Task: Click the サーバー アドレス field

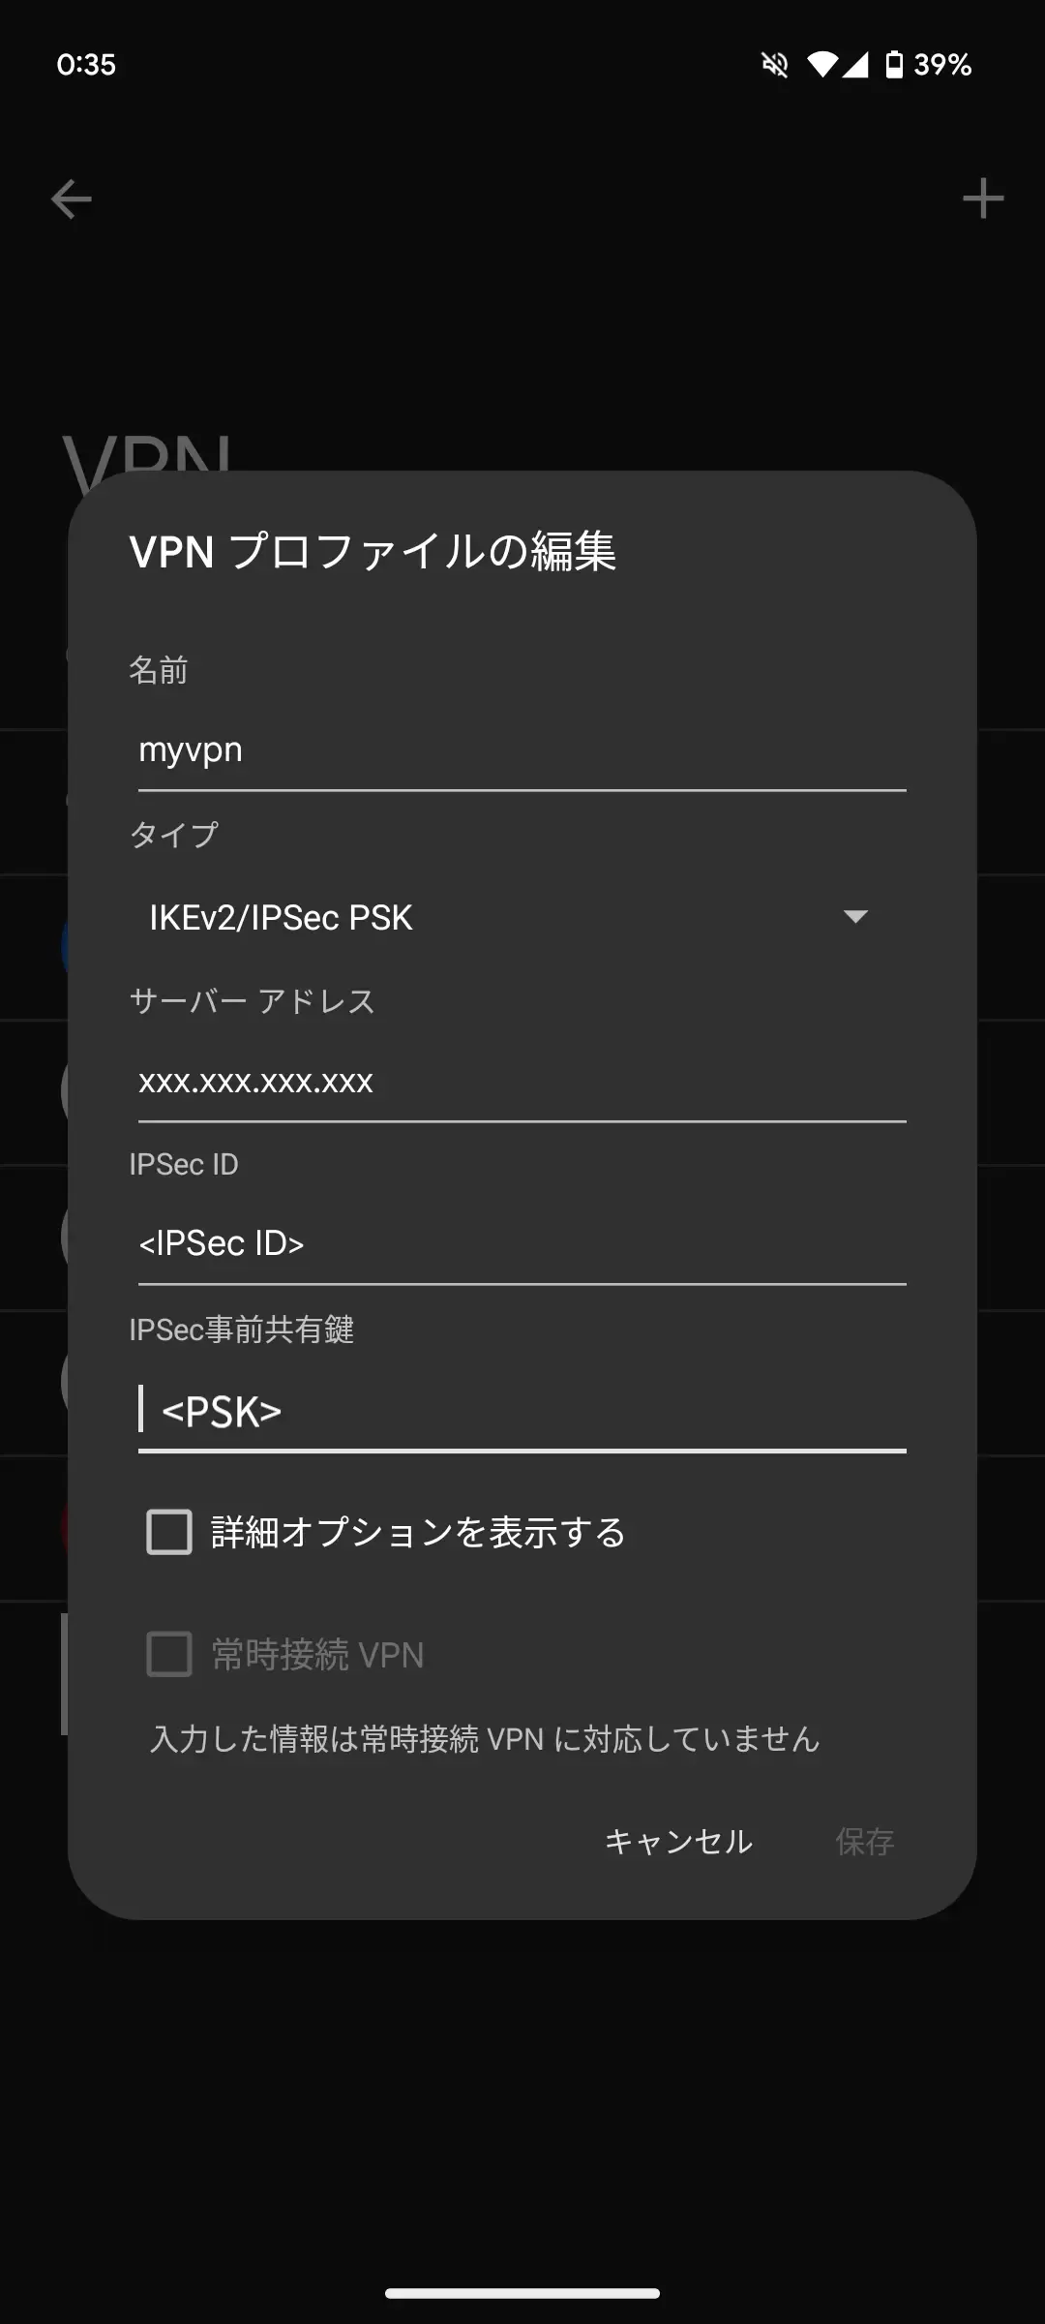Action: coord(522,1082)
